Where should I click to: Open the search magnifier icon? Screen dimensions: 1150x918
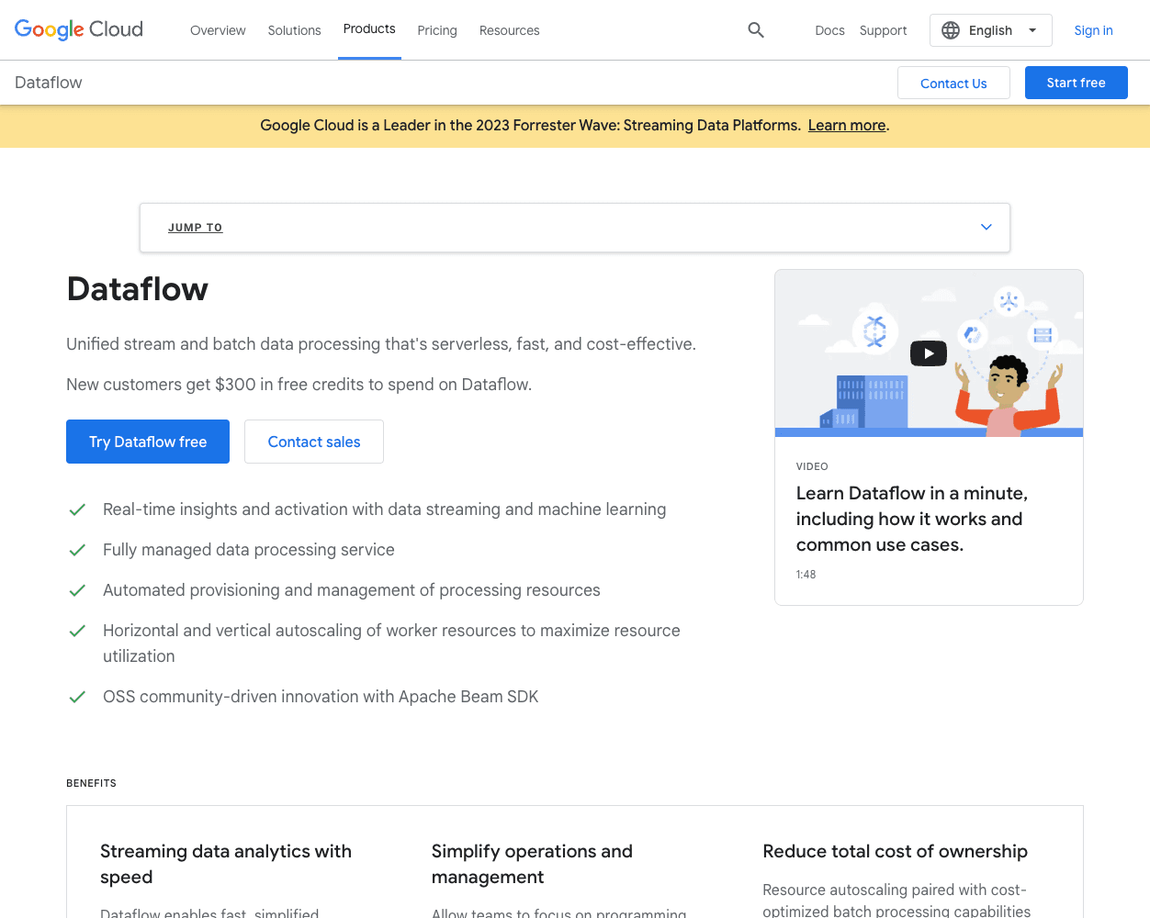[x=756, y=30]
